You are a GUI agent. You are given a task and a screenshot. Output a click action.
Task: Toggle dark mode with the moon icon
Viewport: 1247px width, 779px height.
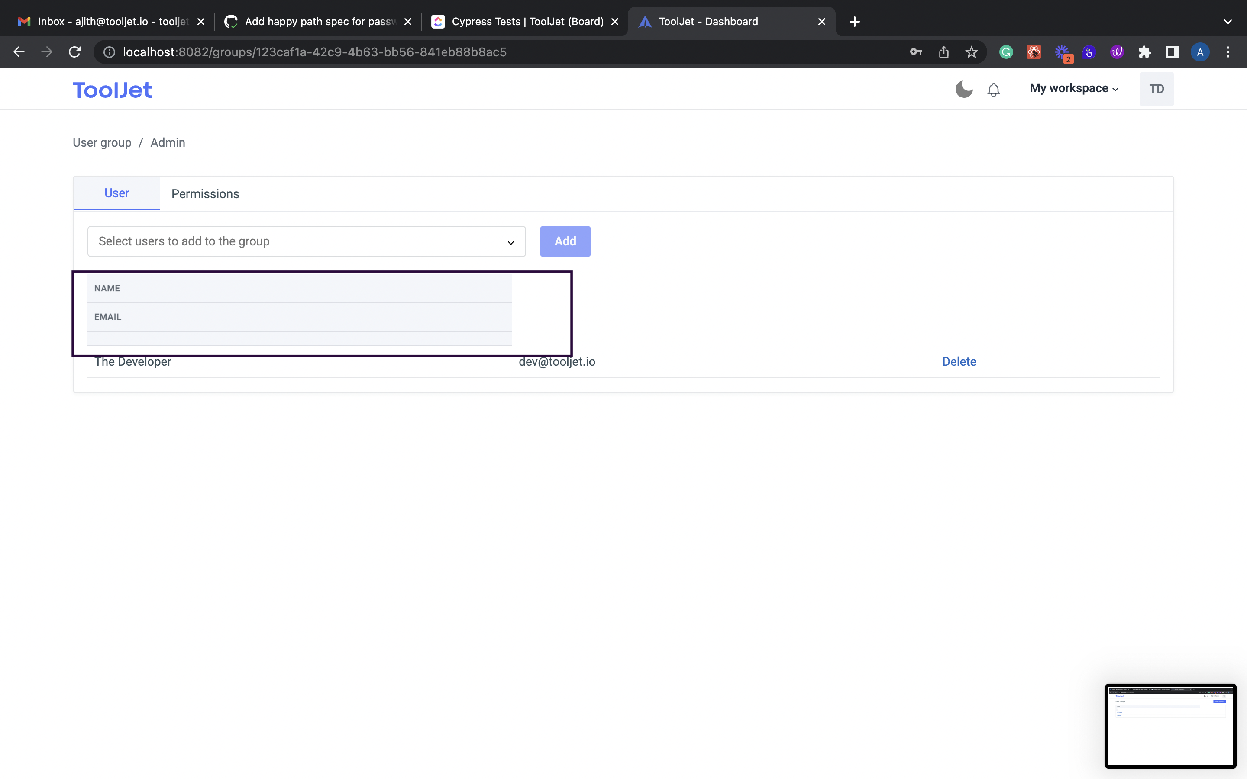click(963, 89)
